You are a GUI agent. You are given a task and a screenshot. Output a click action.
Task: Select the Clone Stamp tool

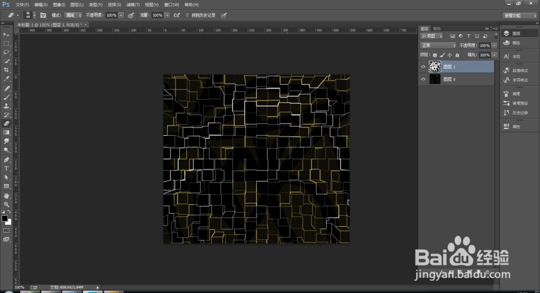tap(6, 106)
